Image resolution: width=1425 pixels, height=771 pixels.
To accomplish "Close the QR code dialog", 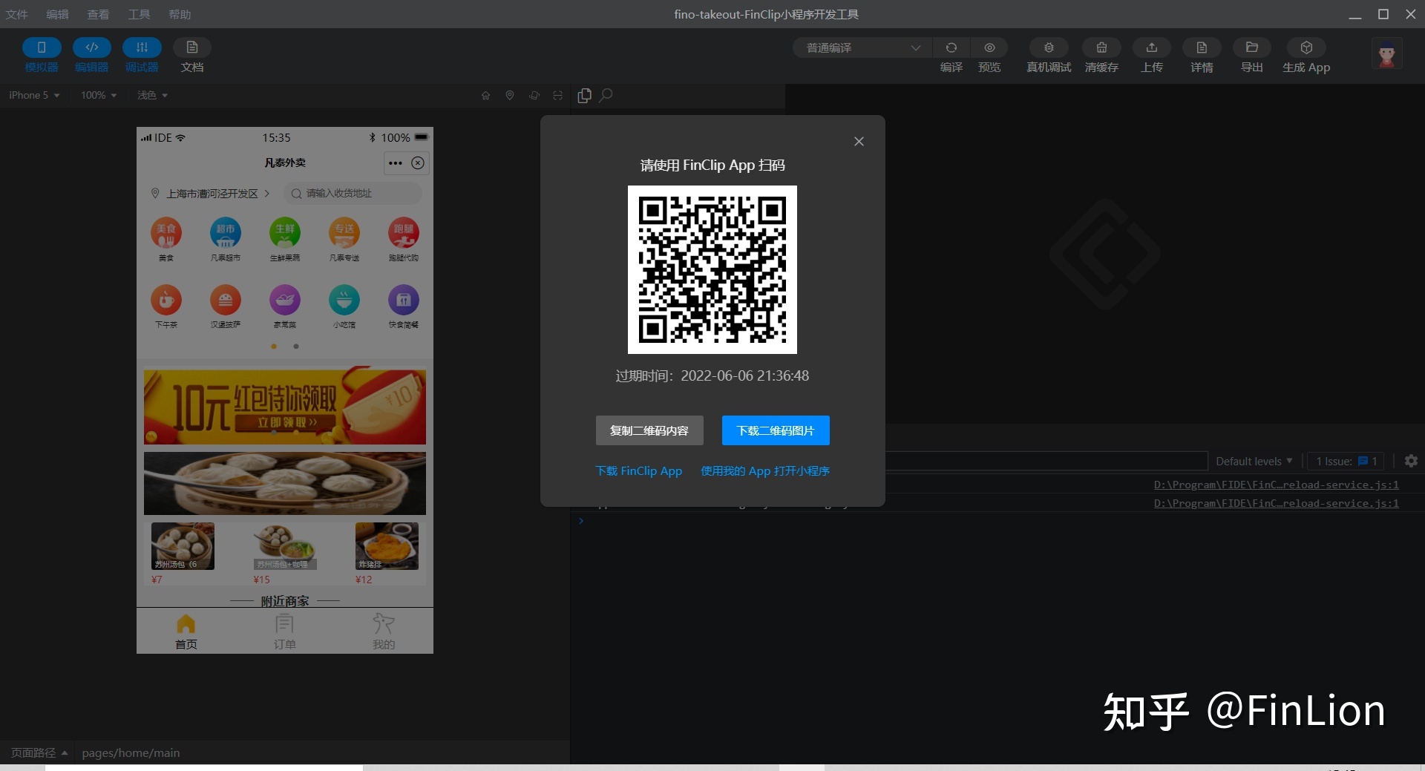I will 859,141.
